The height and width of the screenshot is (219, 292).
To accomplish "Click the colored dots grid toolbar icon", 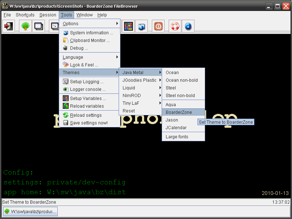I will click(x=128, y=26).
